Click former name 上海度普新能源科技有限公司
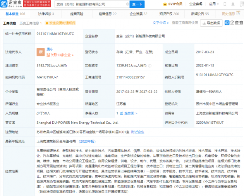This screenshot has height=196, width=244. (x=217, y=113)
